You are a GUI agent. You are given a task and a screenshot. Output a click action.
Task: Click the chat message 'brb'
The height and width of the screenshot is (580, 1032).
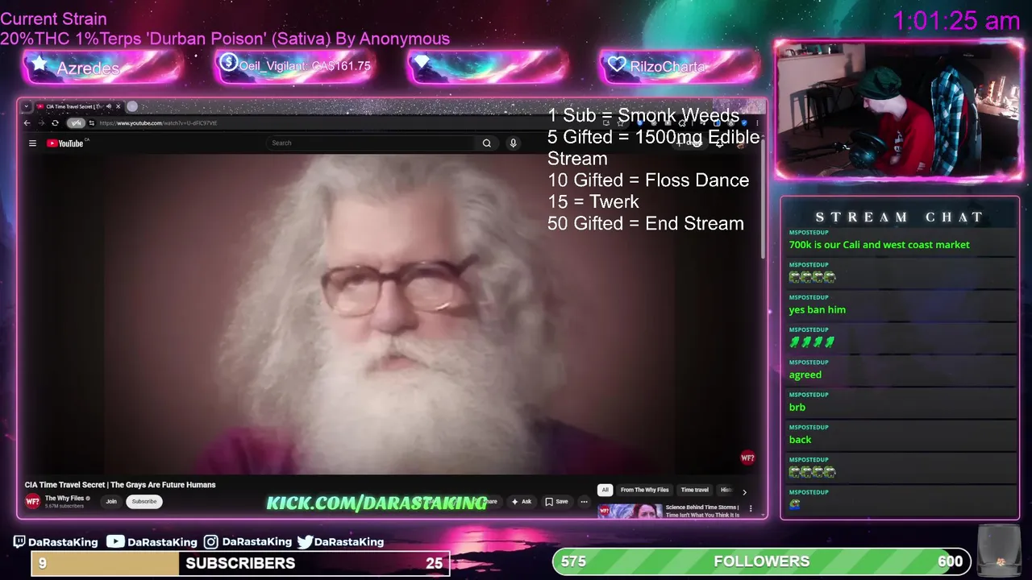click(x=797, y=407)
